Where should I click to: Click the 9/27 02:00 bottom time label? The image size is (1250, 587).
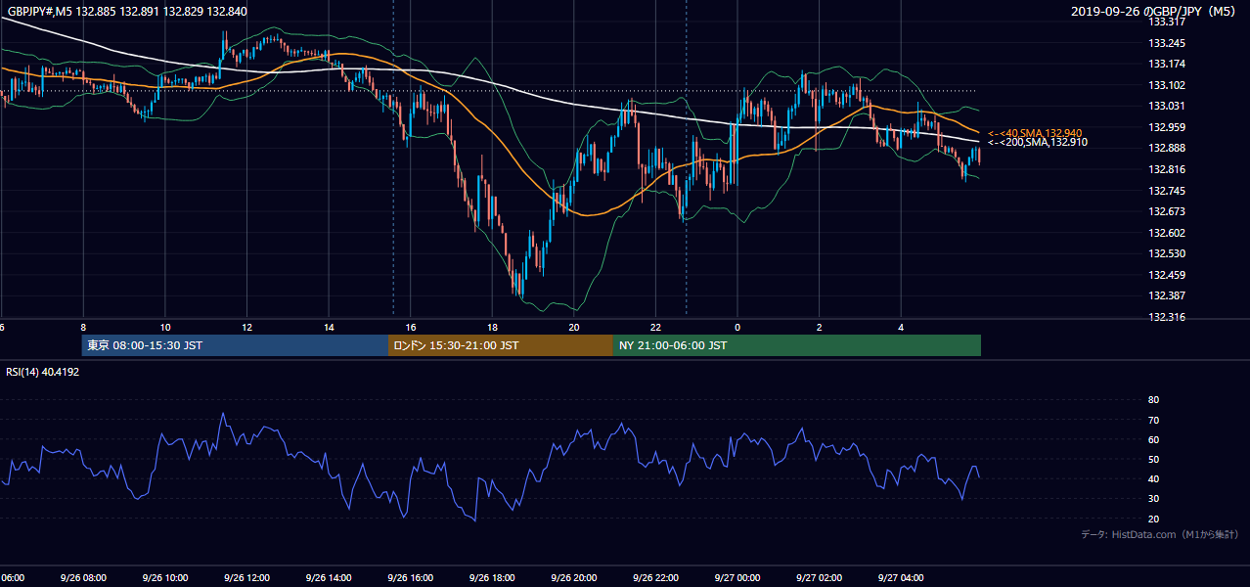pyautogui.click(x=818, y=578)
